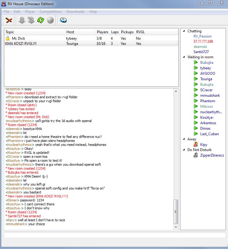Click the green arrow icon next to Phantom
Viewport: 228px width, 249px height.
196,101
